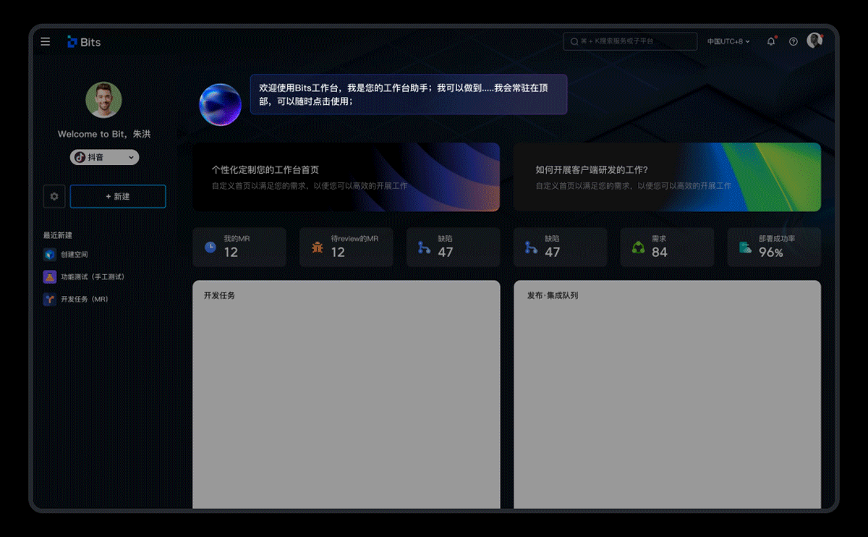
Task: Open the 中国UTC+8 timezone dropdown
Action: (728, 42)
